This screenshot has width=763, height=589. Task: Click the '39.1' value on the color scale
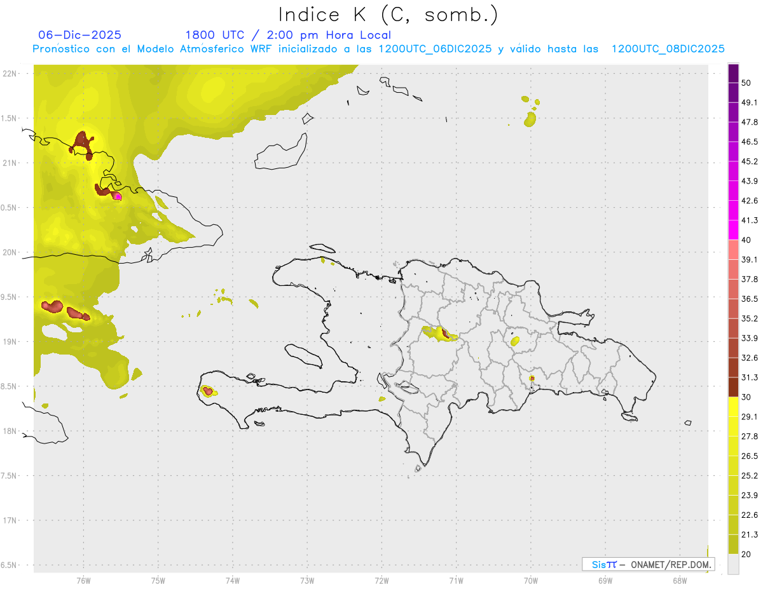coord(750,260)
